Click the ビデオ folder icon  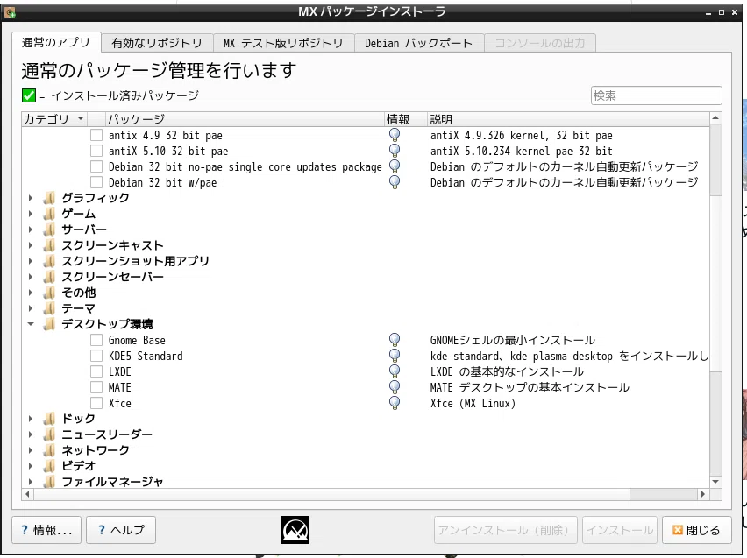(49, 466)
